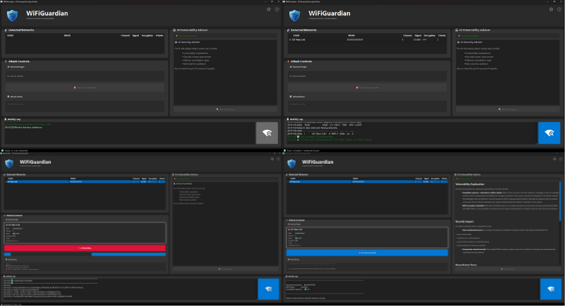Click AI Security Advisor robot icon in scan-complete window
Image resolution: width=565 pixels, height=306 pixels.
[458, 42]
